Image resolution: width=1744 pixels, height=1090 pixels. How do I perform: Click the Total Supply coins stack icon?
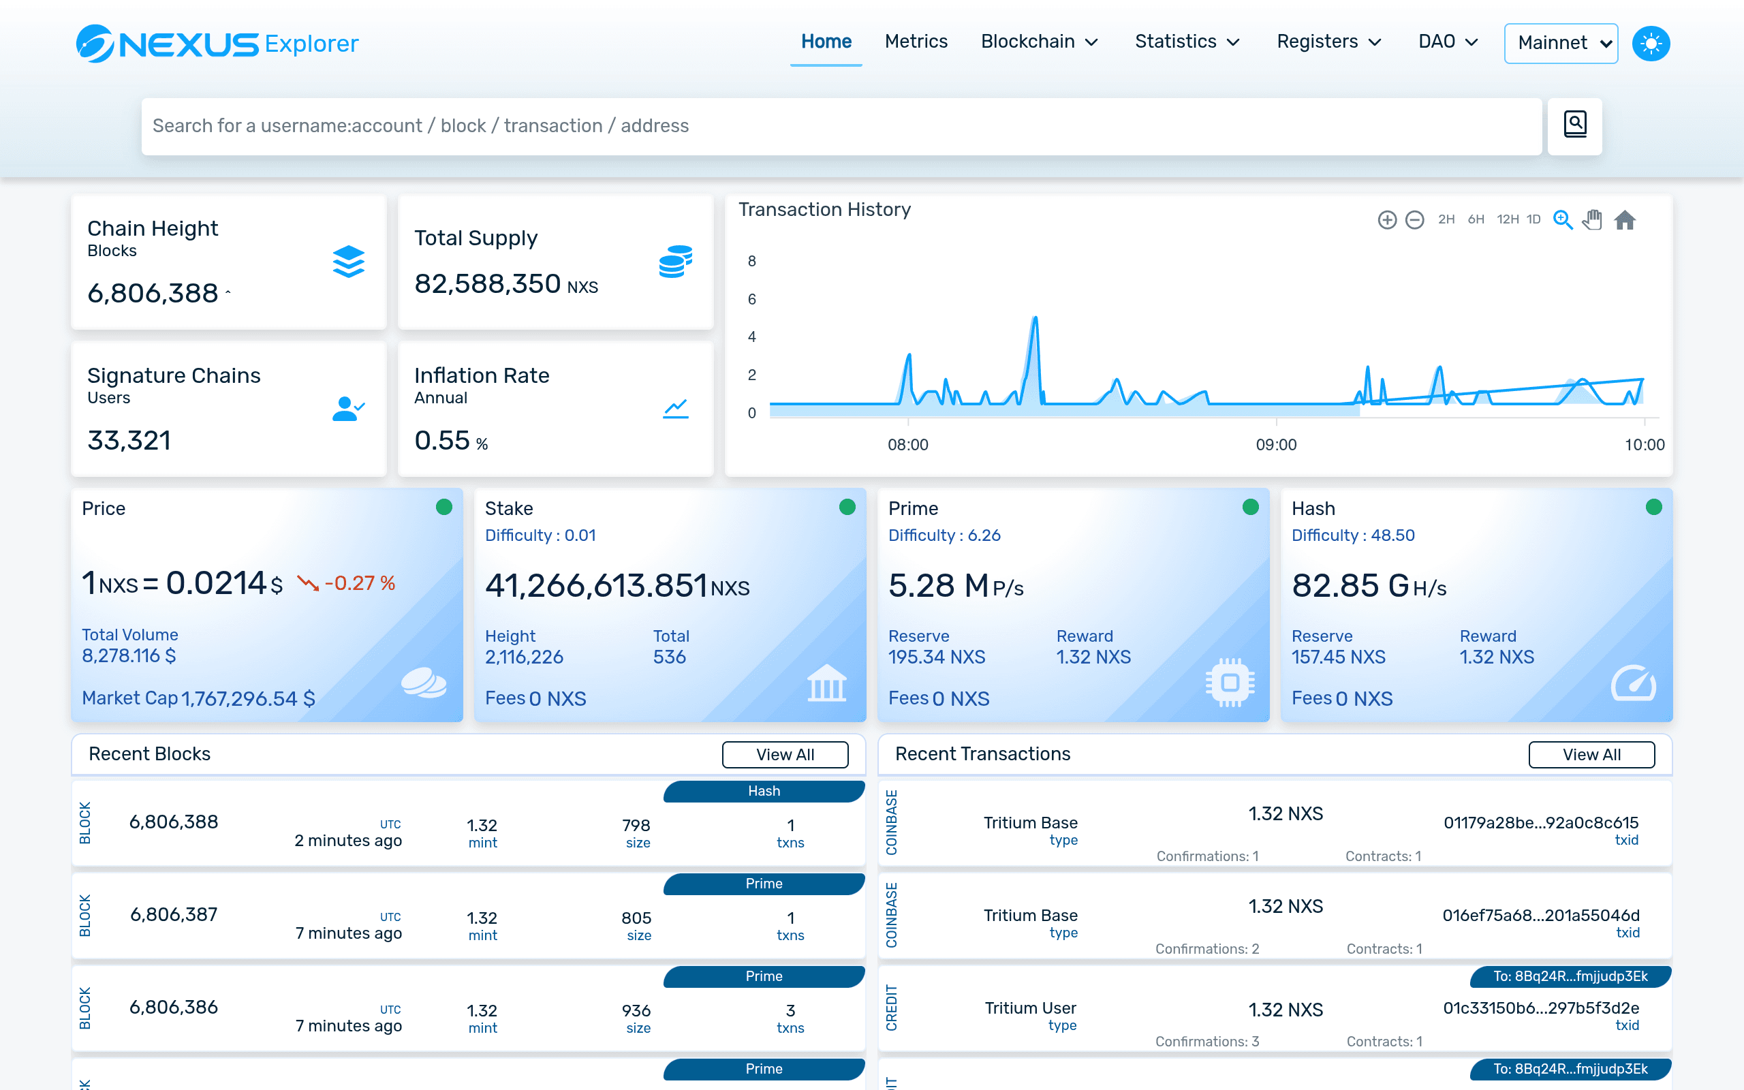[x=675, y=262]
